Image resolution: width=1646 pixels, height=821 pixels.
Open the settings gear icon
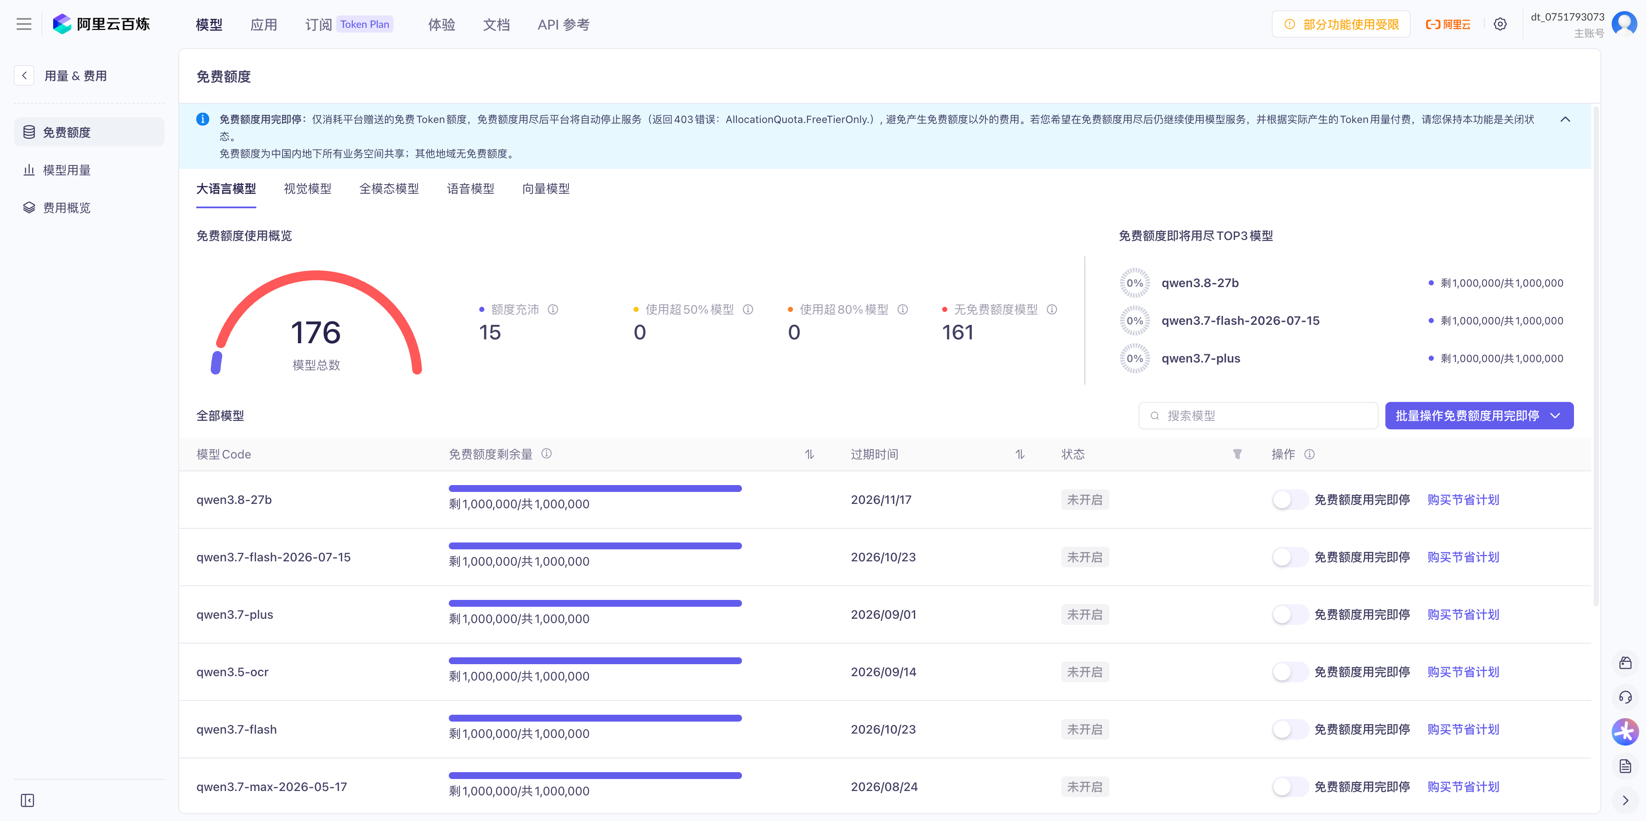1500,24
